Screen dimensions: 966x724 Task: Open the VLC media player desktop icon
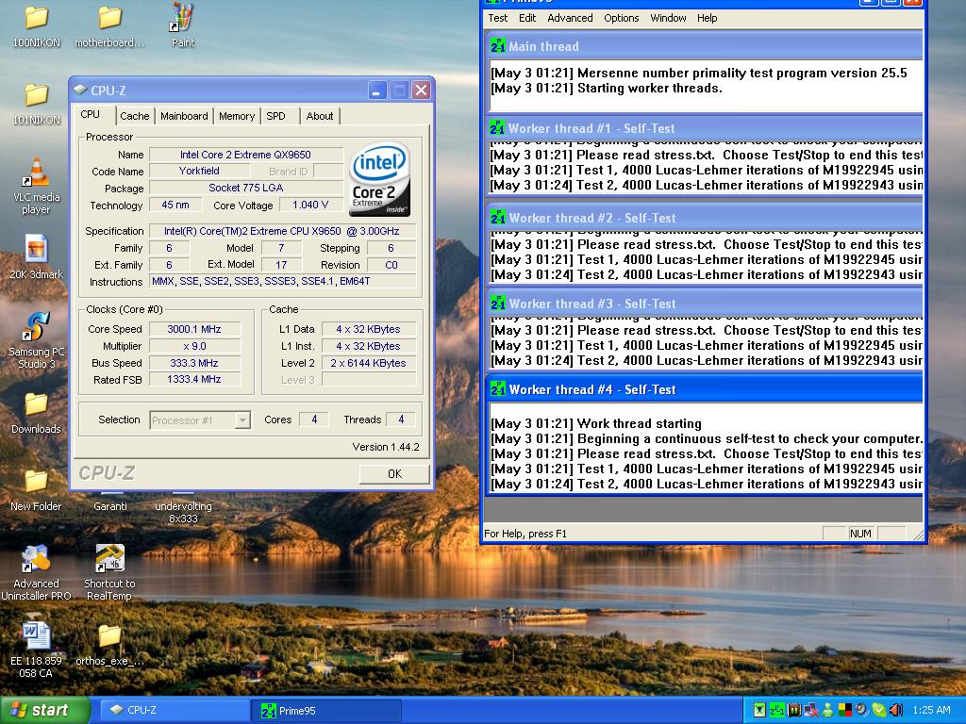[36, 173]
